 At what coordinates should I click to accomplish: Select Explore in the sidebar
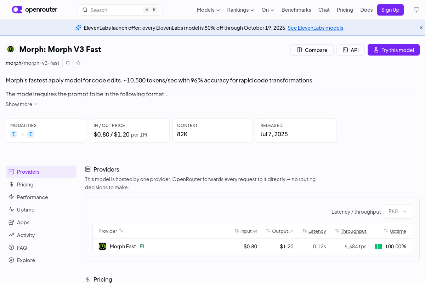pos(41,260)
